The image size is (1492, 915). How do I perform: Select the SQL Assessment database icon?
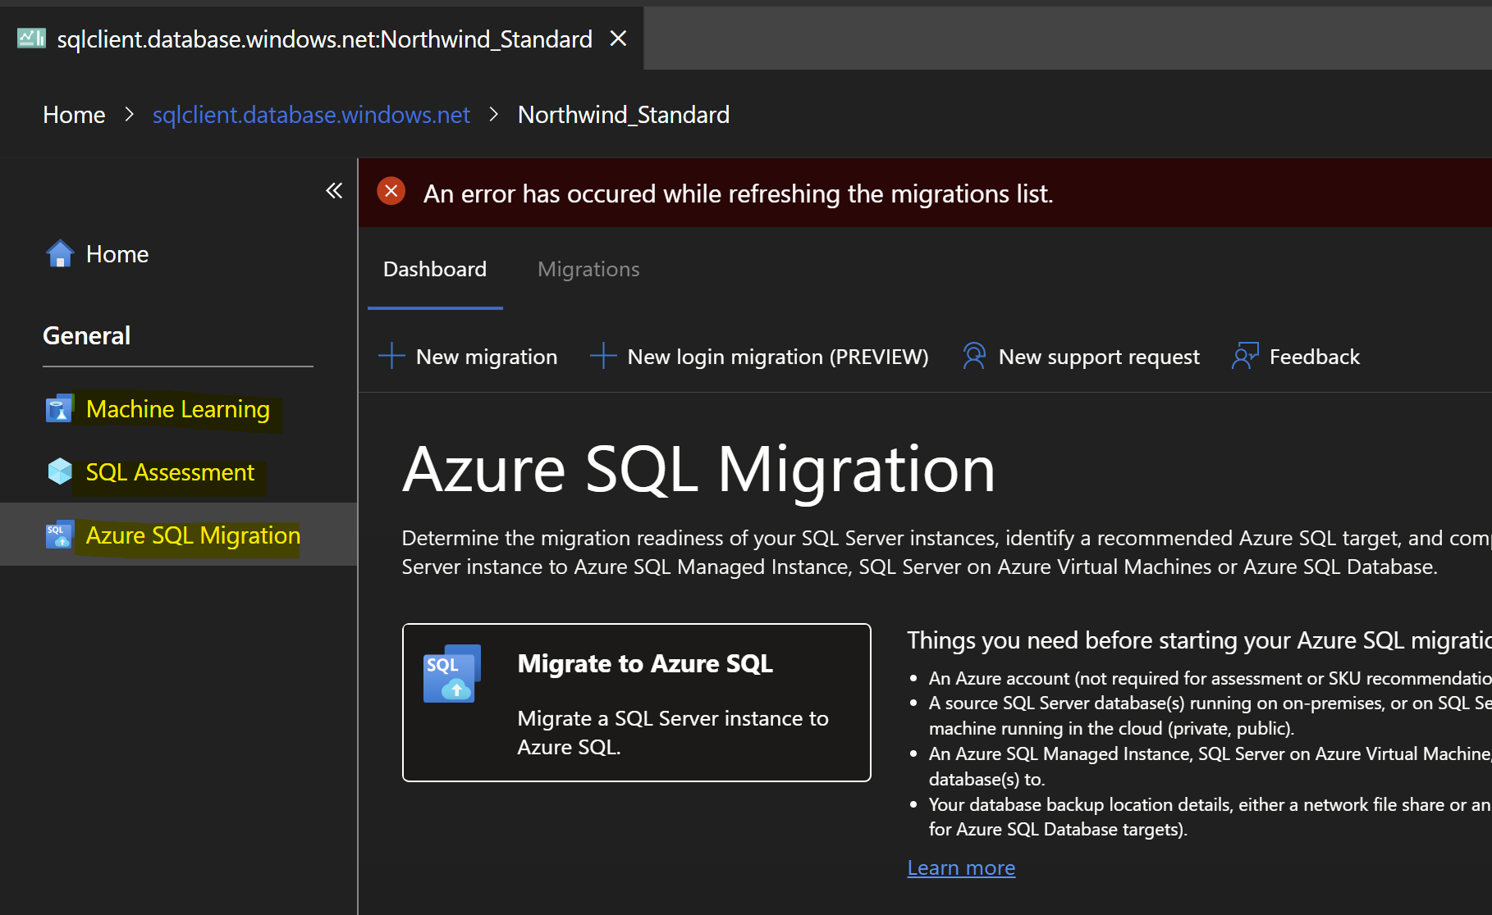[x=59, y=471]
